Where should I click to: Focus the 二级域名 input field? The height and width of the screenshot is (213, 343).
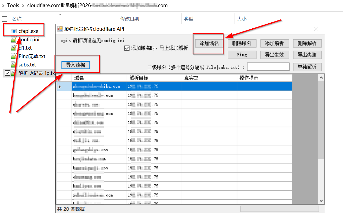pyautogui.click(x=268, y=67)
